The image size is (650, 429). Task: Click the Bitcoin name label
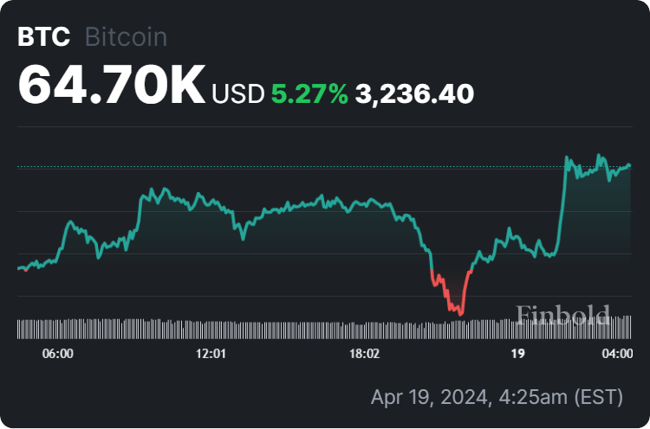click(x=126, y=37)
